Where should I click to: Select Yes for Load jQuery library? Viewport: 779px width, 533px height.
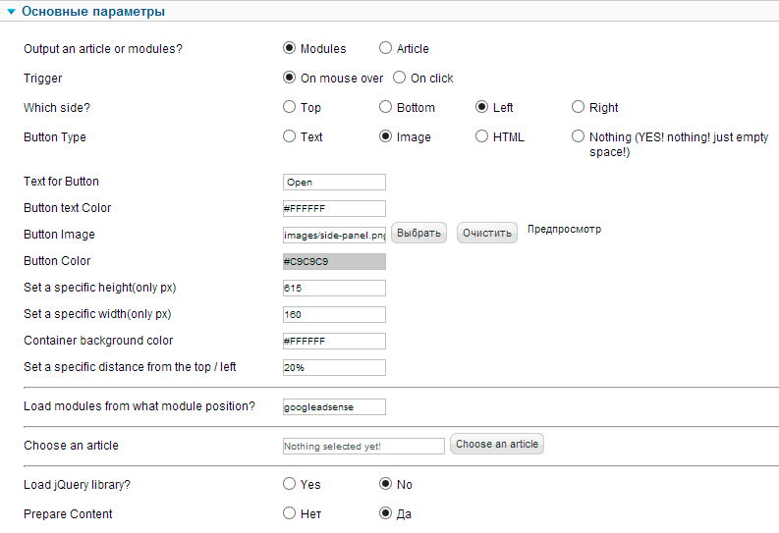click(289, 483)
